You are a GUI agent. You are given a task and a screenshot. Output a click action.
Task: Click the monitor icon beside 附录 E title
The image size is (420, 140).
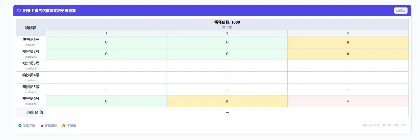(19, 11)
